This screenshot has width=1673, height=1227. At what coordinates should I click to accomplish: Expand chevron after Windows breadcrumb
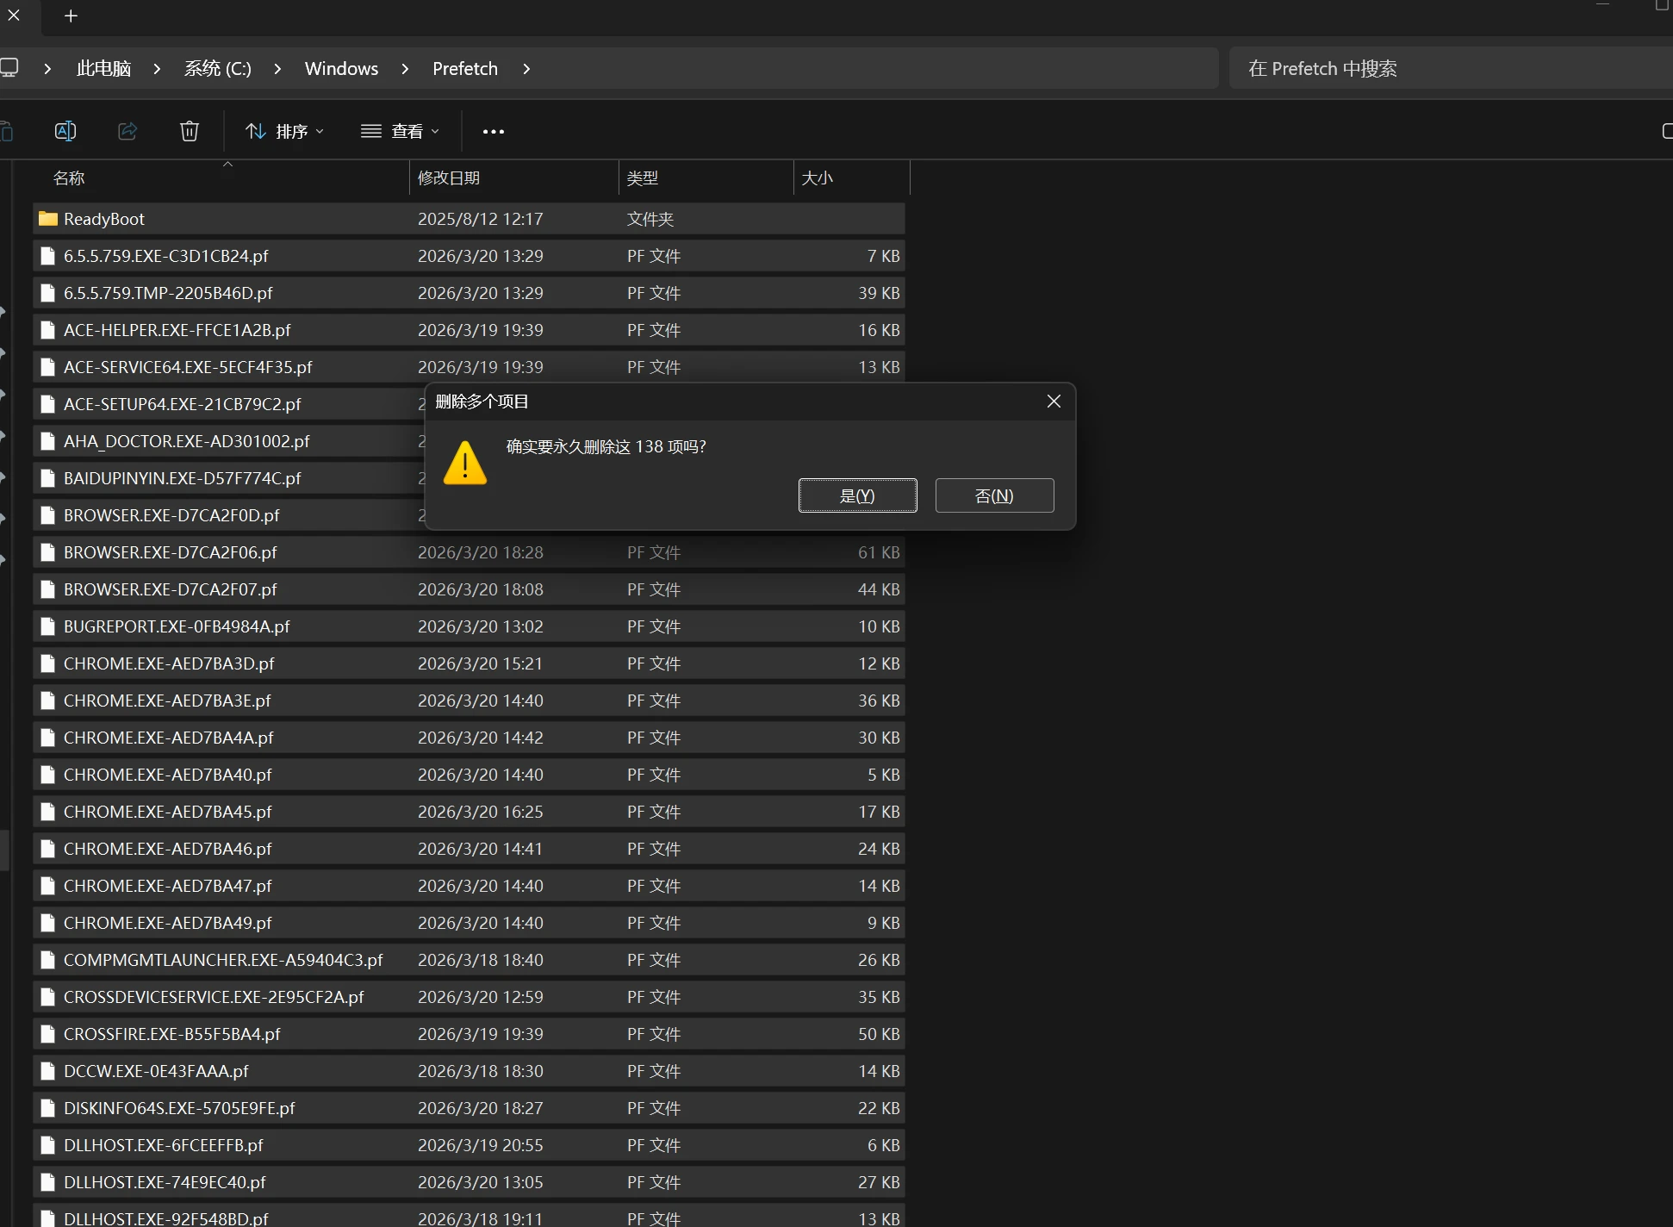[405, 69]
